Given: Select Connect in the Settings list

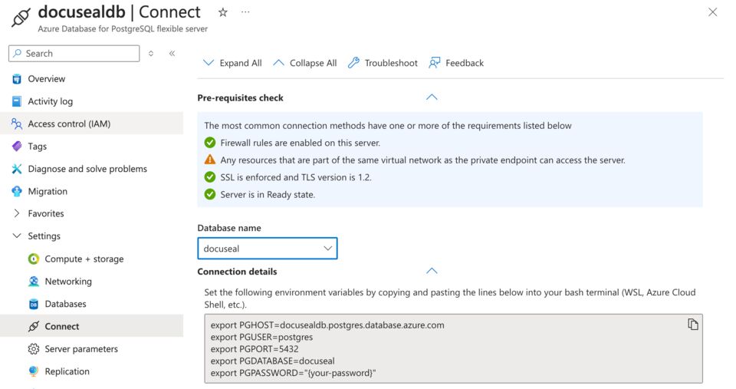Looking at the screenshot, I should (x=62, y=326).
